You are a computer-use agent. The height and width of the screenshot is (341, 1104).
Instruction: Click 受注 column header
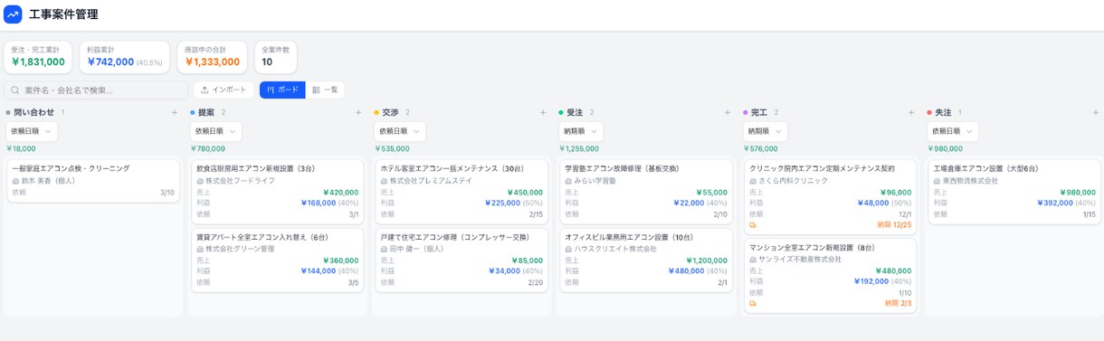point(575,112)
